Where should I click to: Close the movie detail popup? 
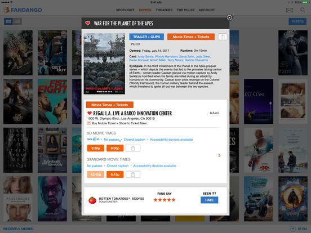point(229,17)
